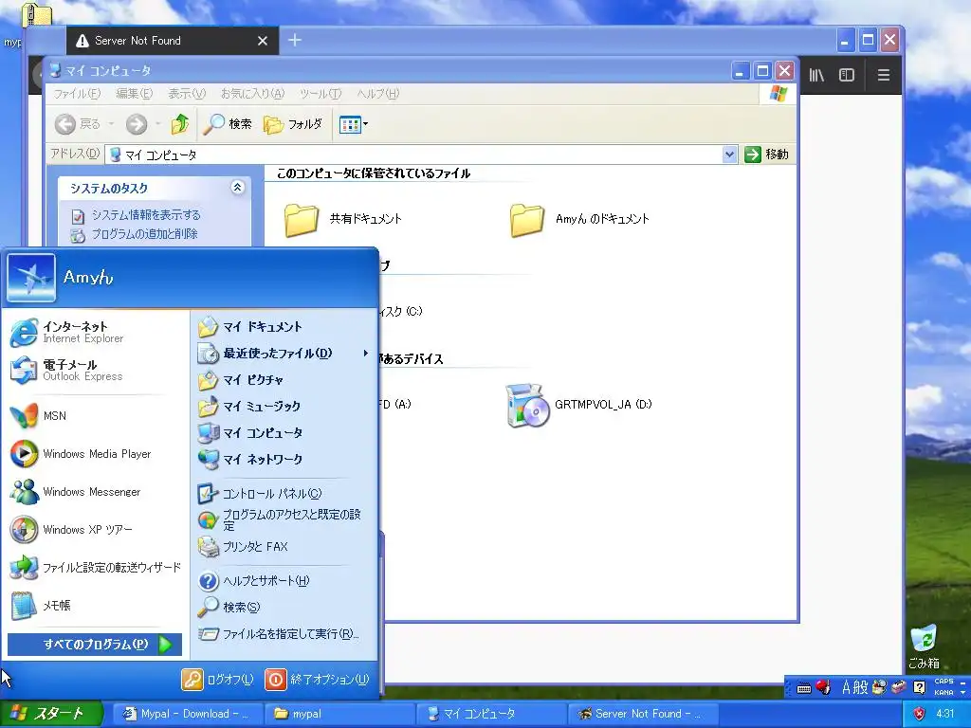Click the 移動 go button
Viewport: 971px width, 728px height.
click(767, 155)
